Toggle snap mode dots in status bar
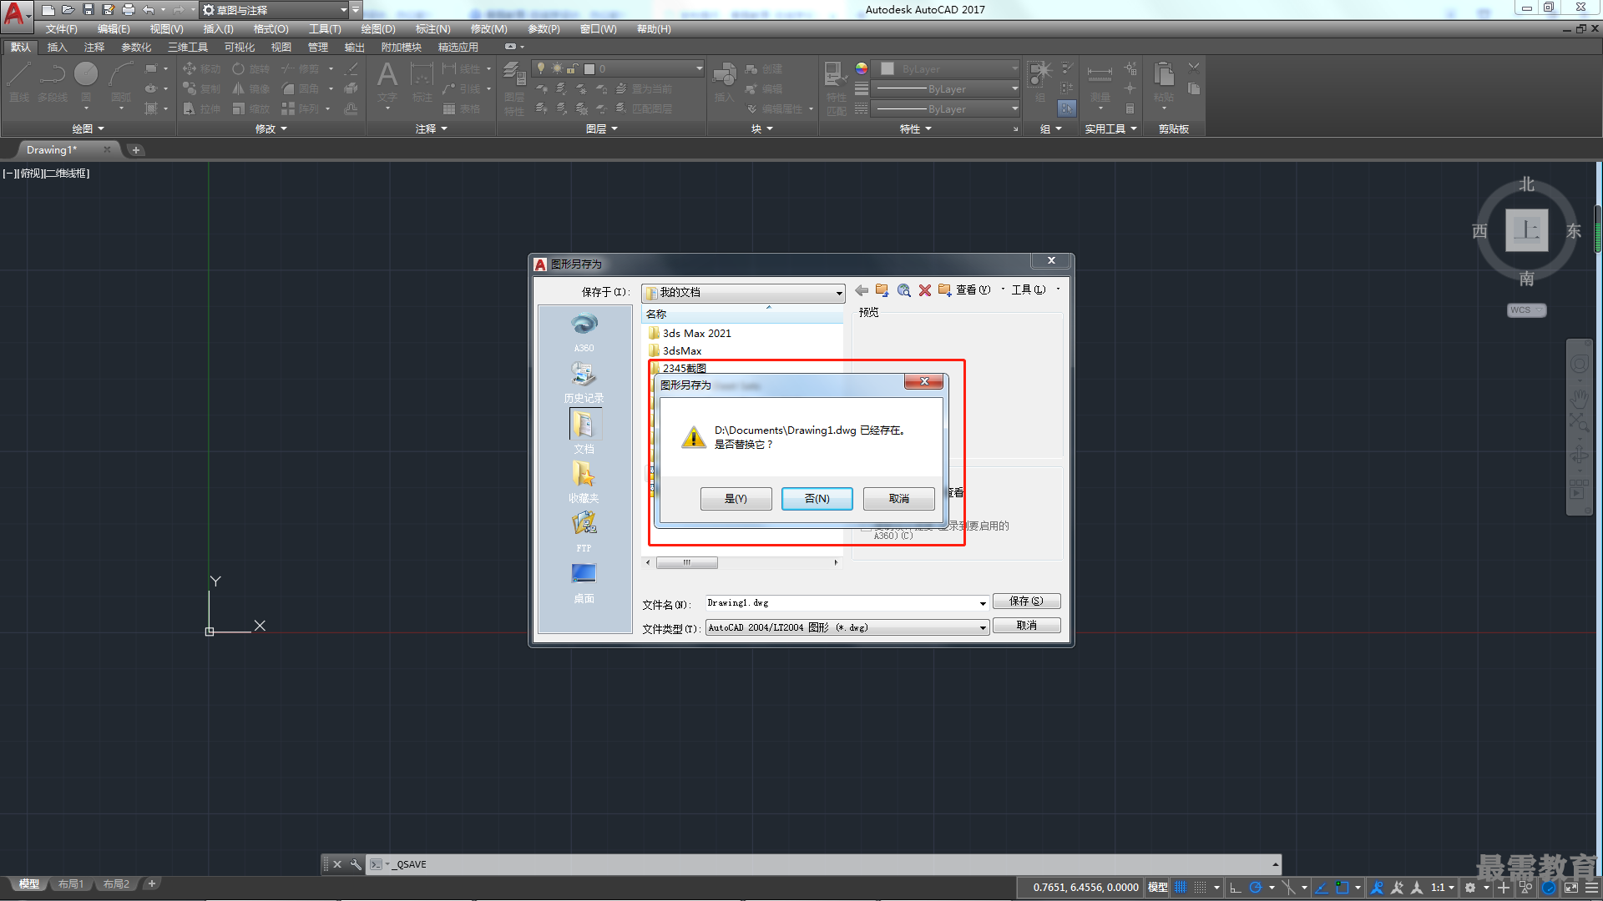 point(1200,888)
